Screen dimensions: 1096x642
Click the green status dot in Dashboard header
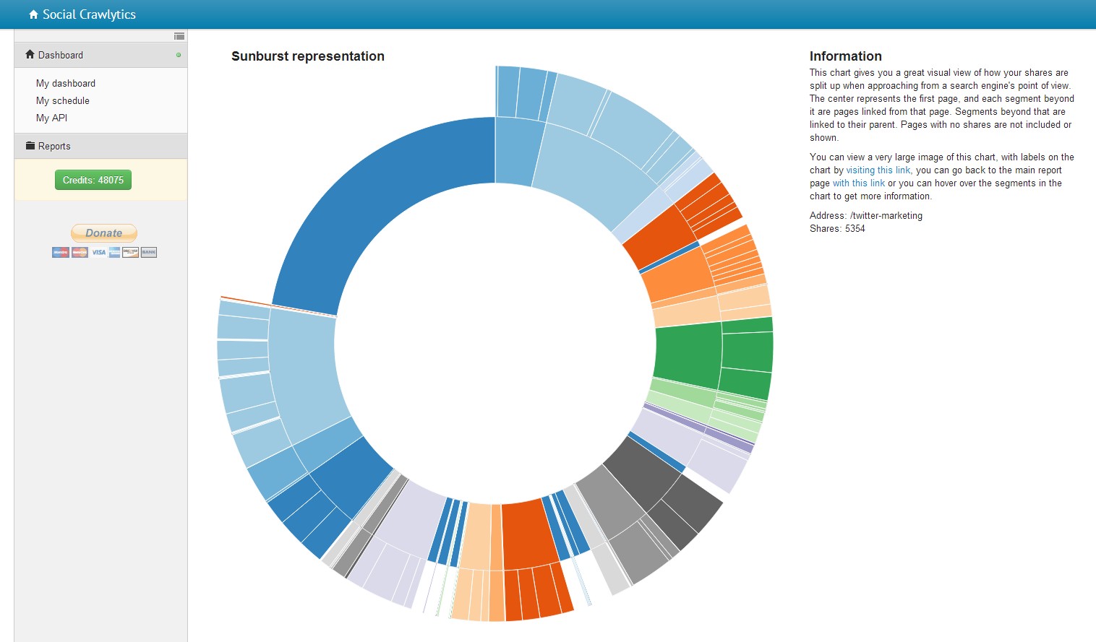(x=179, y=55)
